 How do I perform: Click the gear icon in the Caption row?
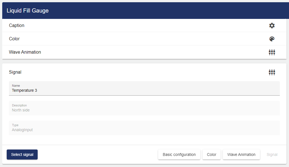click(272, 26)
